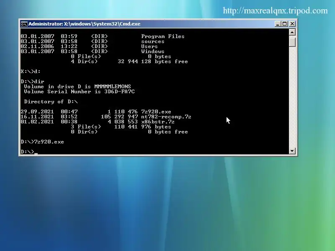Click the Program Files directory entry

(163, 36)
